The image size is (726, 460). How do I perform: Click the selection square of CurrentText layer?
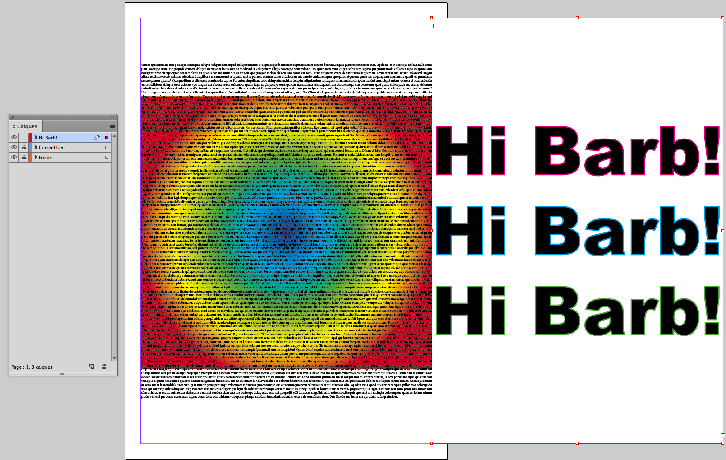[107, 147]
